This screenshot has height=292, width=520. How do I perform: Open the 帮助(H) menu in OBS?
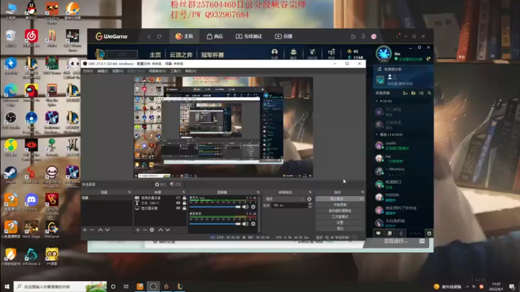click(190, 71)
